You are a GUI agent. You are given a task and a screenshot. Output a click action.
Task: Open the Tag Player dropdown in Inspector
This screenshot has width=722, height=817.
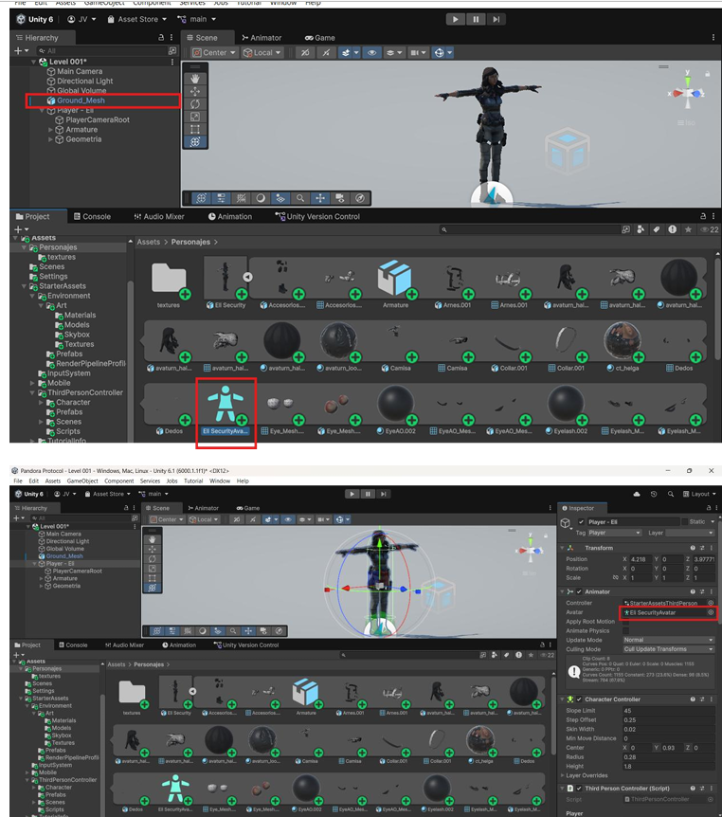(614, 533)
